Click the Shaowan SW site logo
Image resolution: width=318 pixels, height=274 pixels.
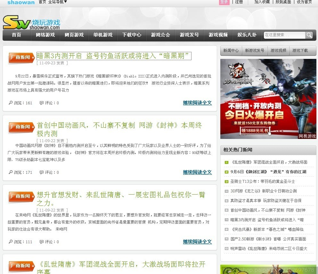31,22
